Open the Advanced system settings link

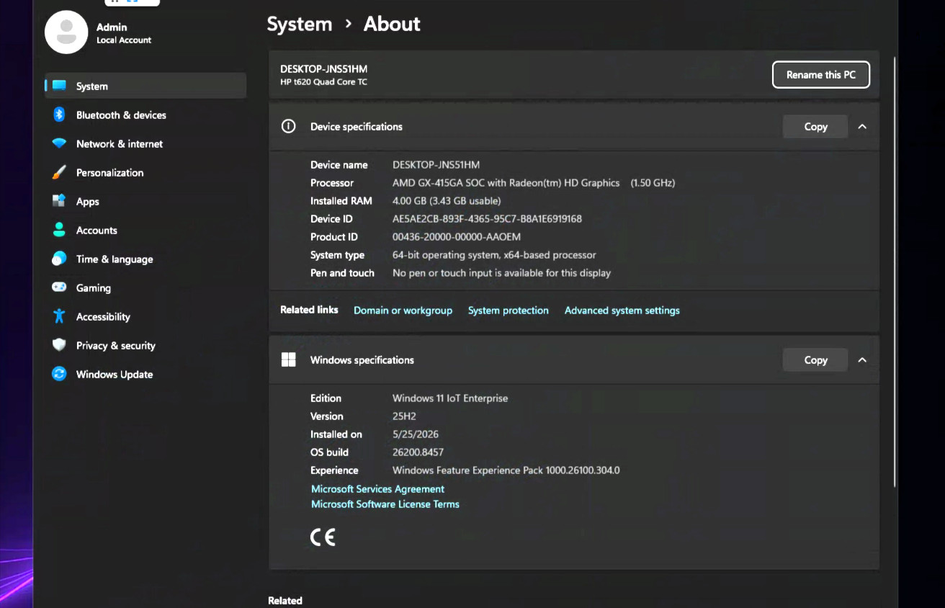click(622, 310)
